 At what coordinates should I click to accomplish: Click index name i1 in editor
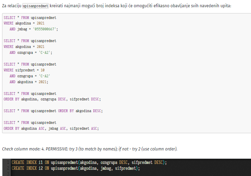click(41, 163)
